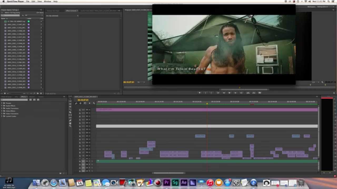The width and height of the screenshot is (337, 189).
Task: Step back one frame
Action: 224,93
